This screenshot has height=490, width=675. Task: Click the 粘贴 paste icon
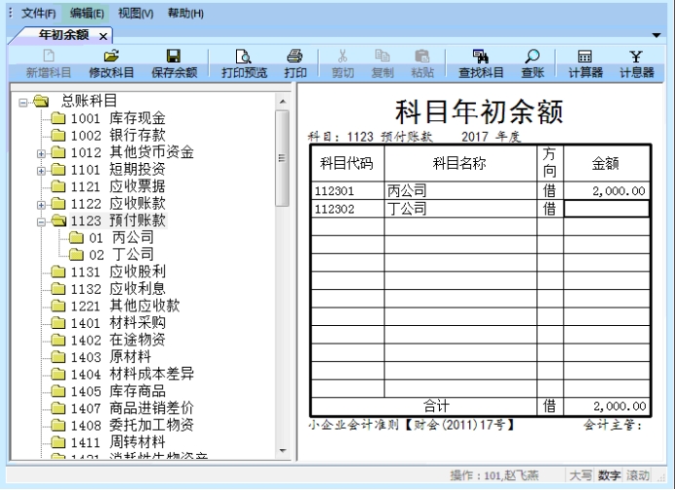pos(422,56)
